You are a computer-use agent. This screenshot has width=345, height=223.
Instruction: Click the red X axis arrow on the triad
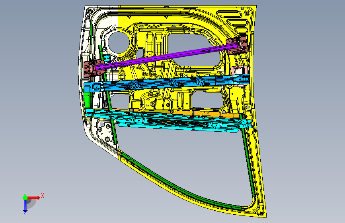coord(34,198)
